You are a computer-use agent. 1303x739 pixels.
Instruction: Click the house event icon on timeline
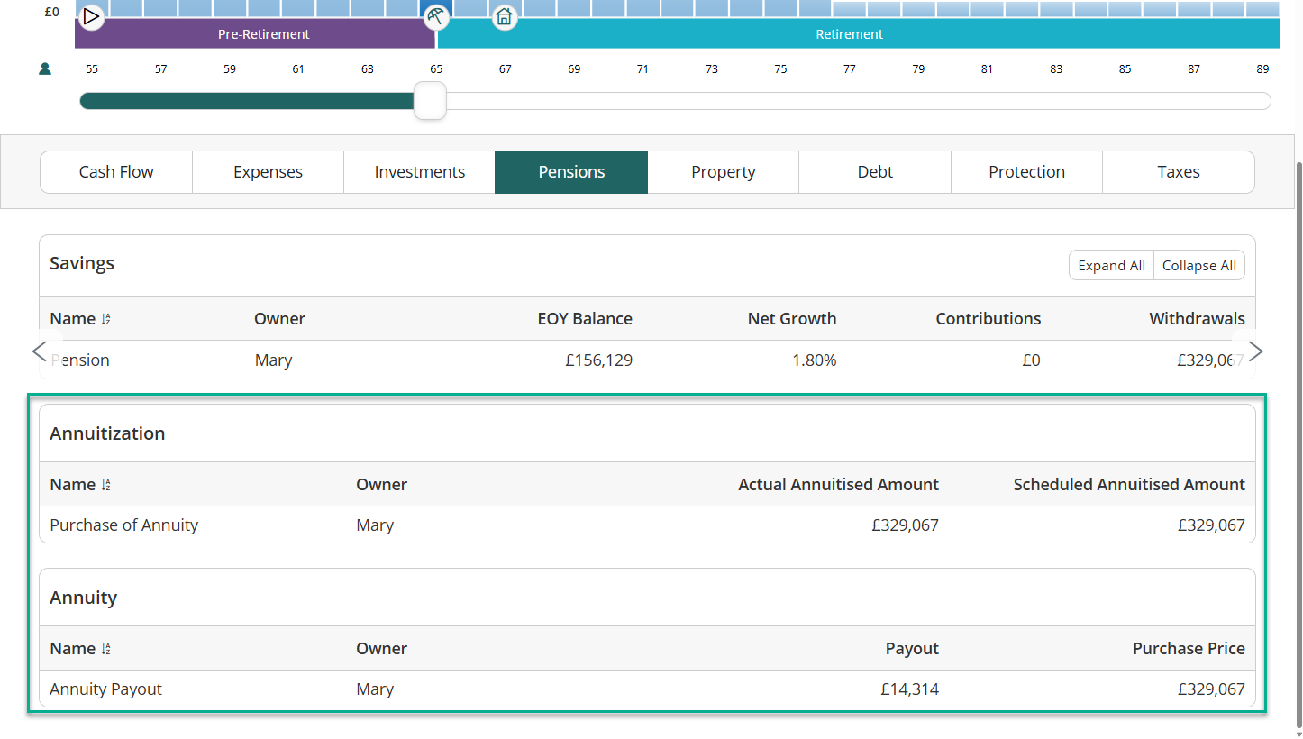pos(505,16)
